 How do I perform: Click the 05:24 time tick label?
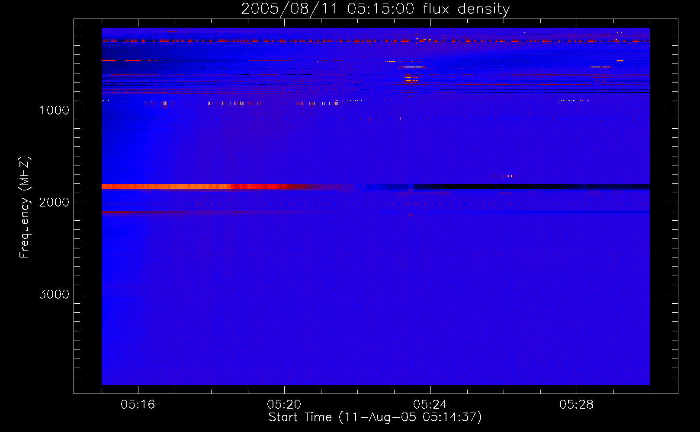coord(430,405)
